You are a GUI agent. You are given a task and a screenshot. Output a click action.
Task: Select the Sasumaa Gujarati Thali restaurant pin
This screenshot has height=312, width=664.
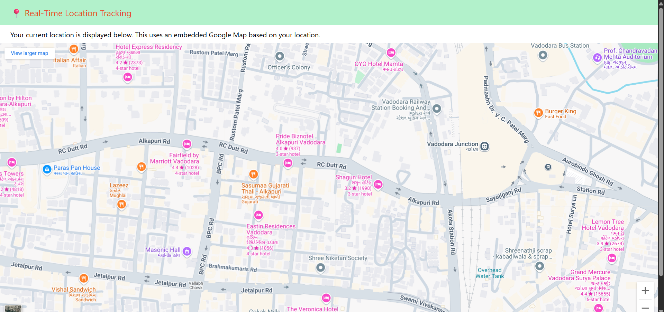click(x=254, y=174)
